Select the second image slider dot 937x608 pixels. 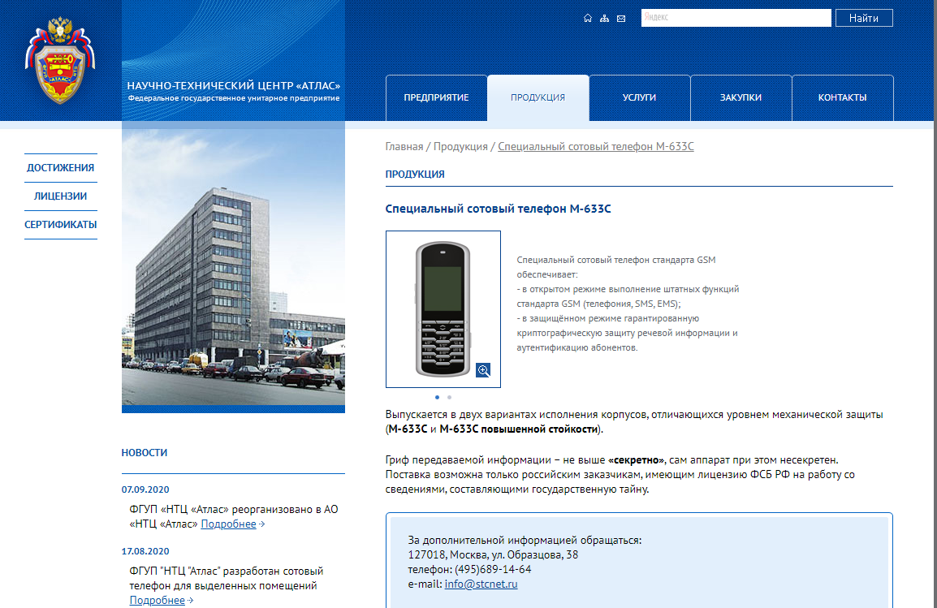coord(449,397)
